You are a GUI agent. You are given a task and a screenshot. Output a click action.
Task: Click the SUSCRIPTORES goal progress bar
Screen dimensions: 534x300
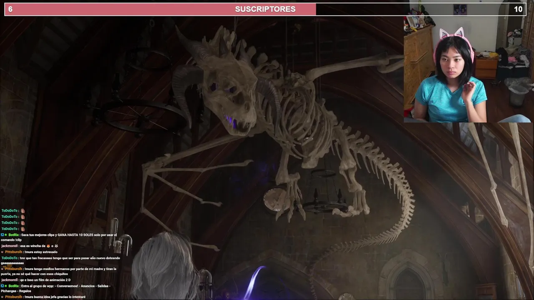(265, 9)
